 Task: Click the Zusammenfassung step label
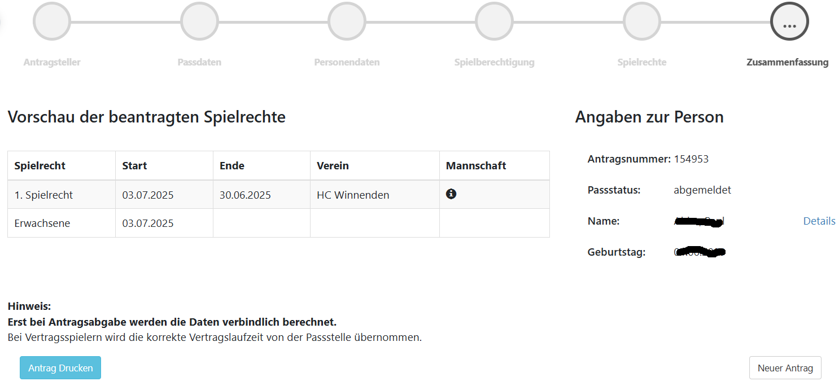click(787, 62)
